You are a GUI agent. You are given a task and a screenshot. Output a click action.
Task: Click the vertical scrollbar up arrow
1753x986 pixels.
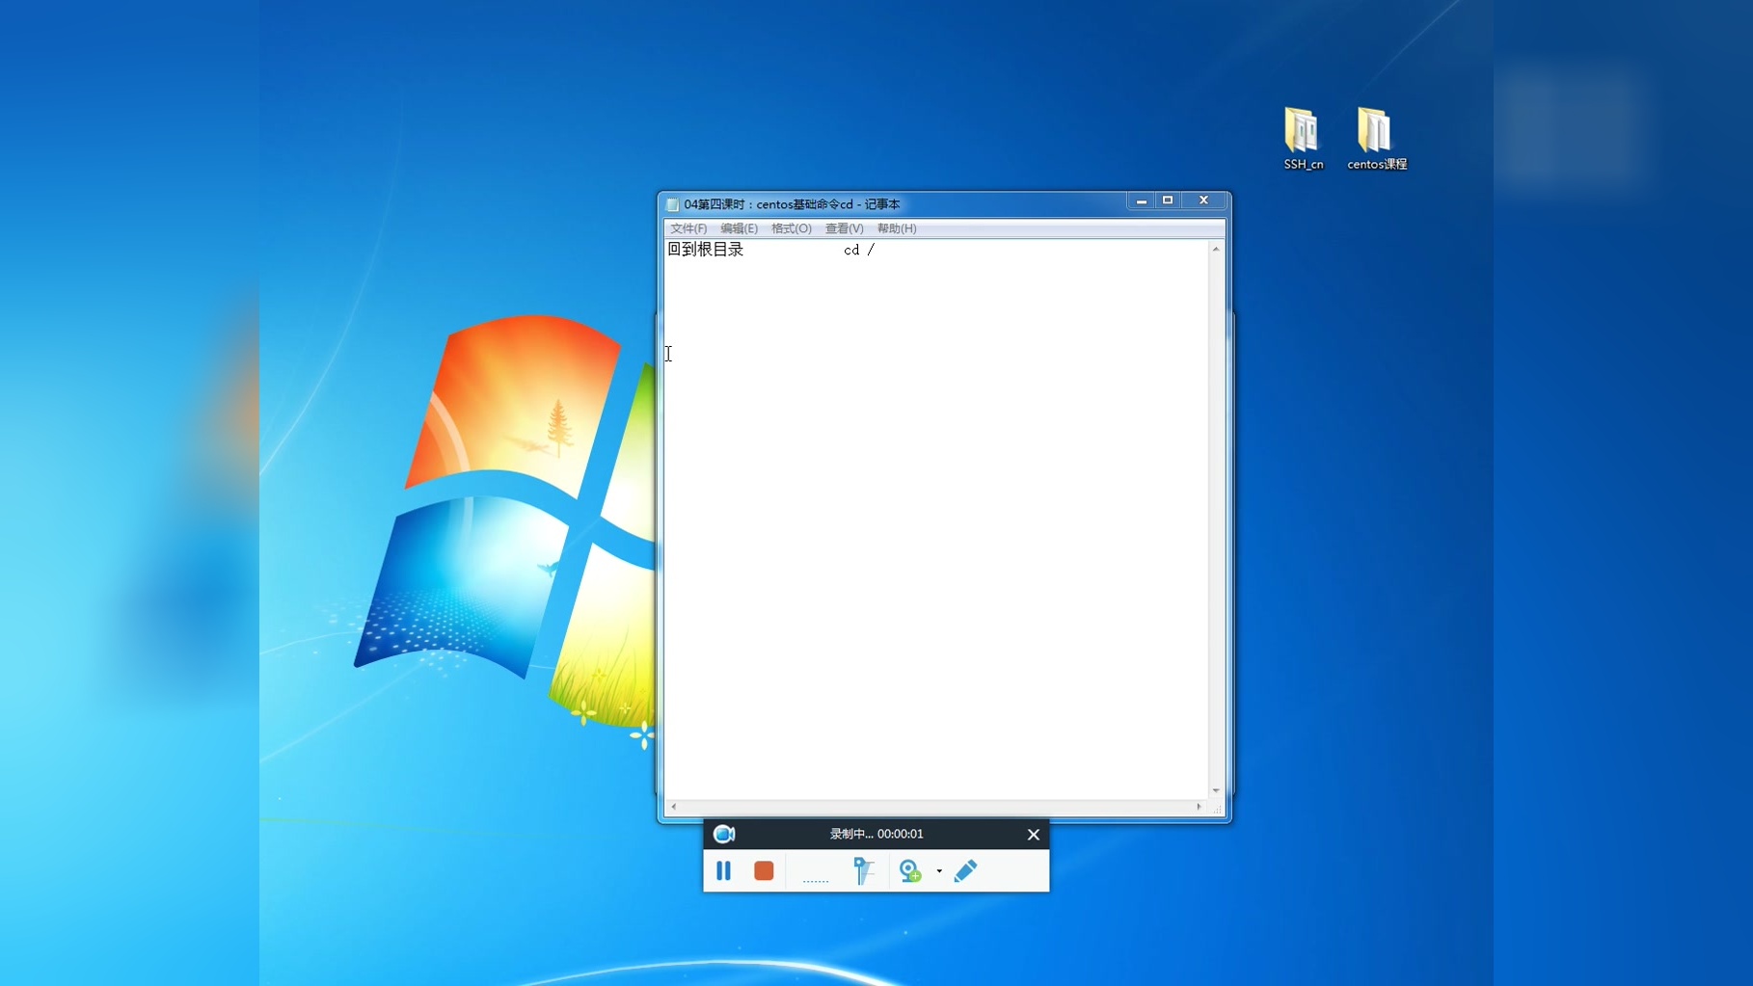pyautogui.click(x=1216, y=250)
